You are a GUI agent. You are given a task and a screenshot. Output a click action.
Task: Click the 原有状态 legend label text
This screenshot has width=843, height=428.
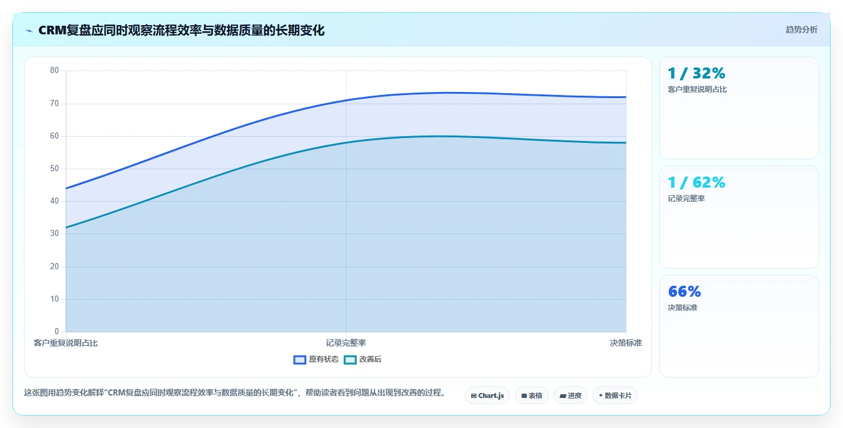pyautogui.click(x=324, y=360)
